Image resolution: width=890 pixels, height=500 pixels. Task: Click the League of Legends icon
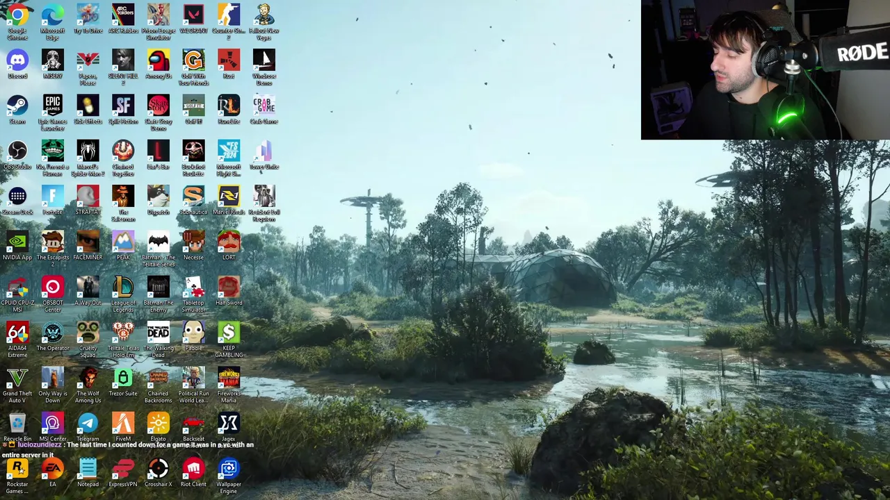pyautogui.click(x=123, y=287)
